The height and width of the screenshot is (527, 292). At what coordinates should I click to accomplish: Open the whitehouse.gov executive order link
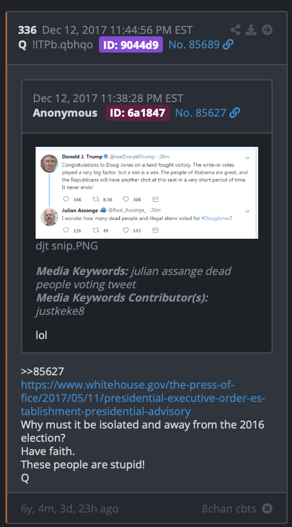143,398
